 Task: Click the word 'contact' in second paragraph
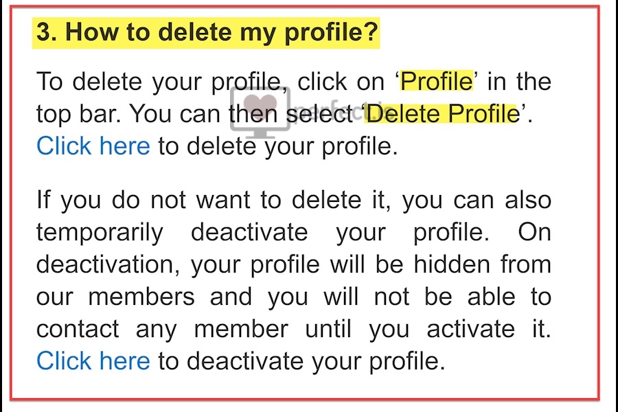coord(78,329)
